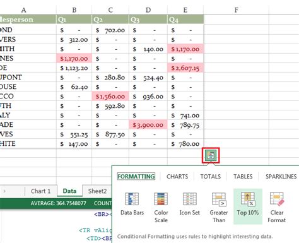Select cell with $ 147.00
This screenshot has width=299, height=243.
point(74,144)
